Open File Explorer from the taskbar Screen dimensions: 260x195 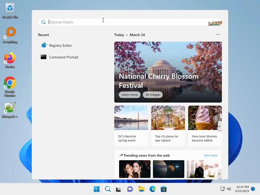pos(141,189)
